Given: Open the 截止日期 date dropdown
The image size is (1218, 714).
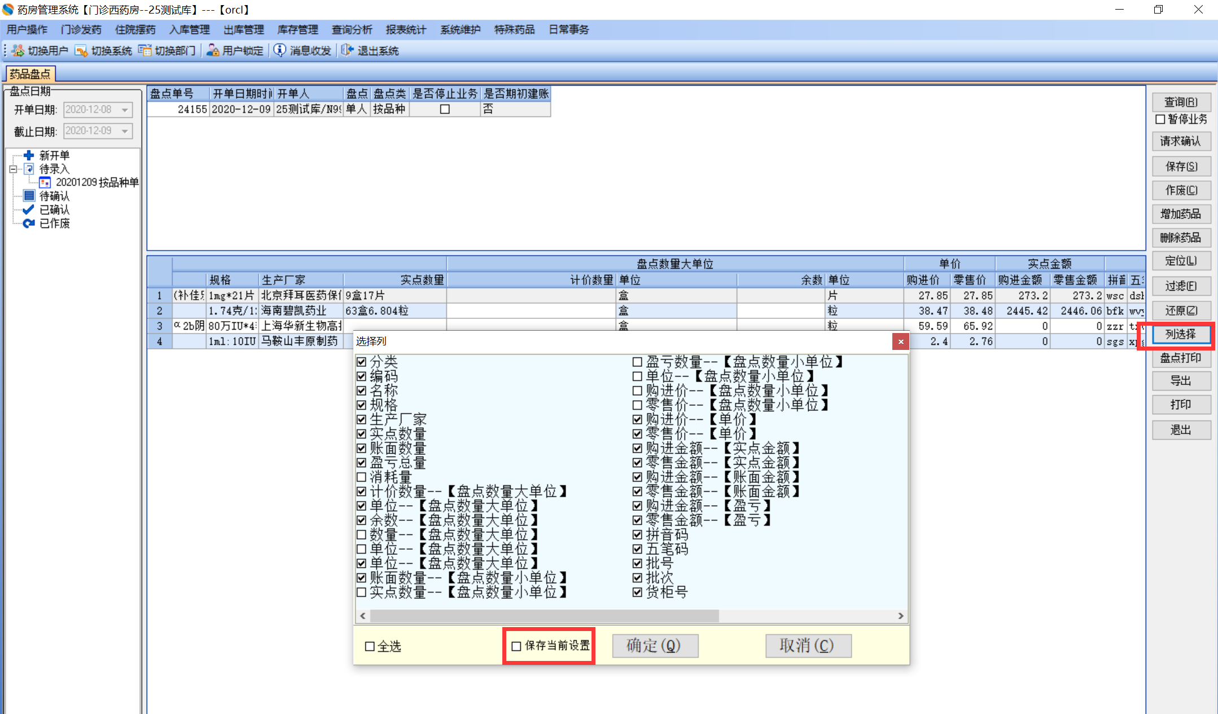Looking at the screenshot, I should click(125, 131).
